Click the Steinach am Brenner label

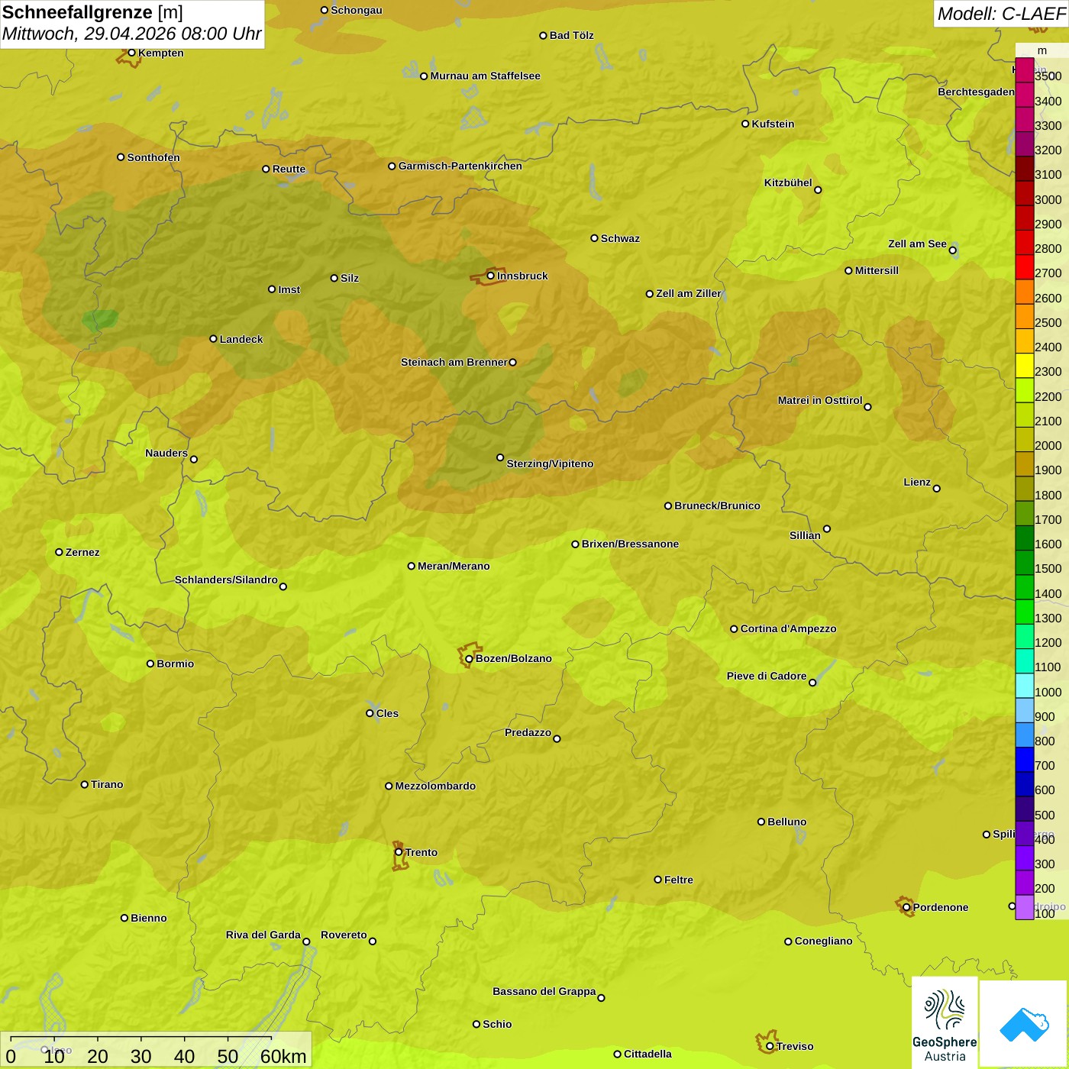point(454,362)
